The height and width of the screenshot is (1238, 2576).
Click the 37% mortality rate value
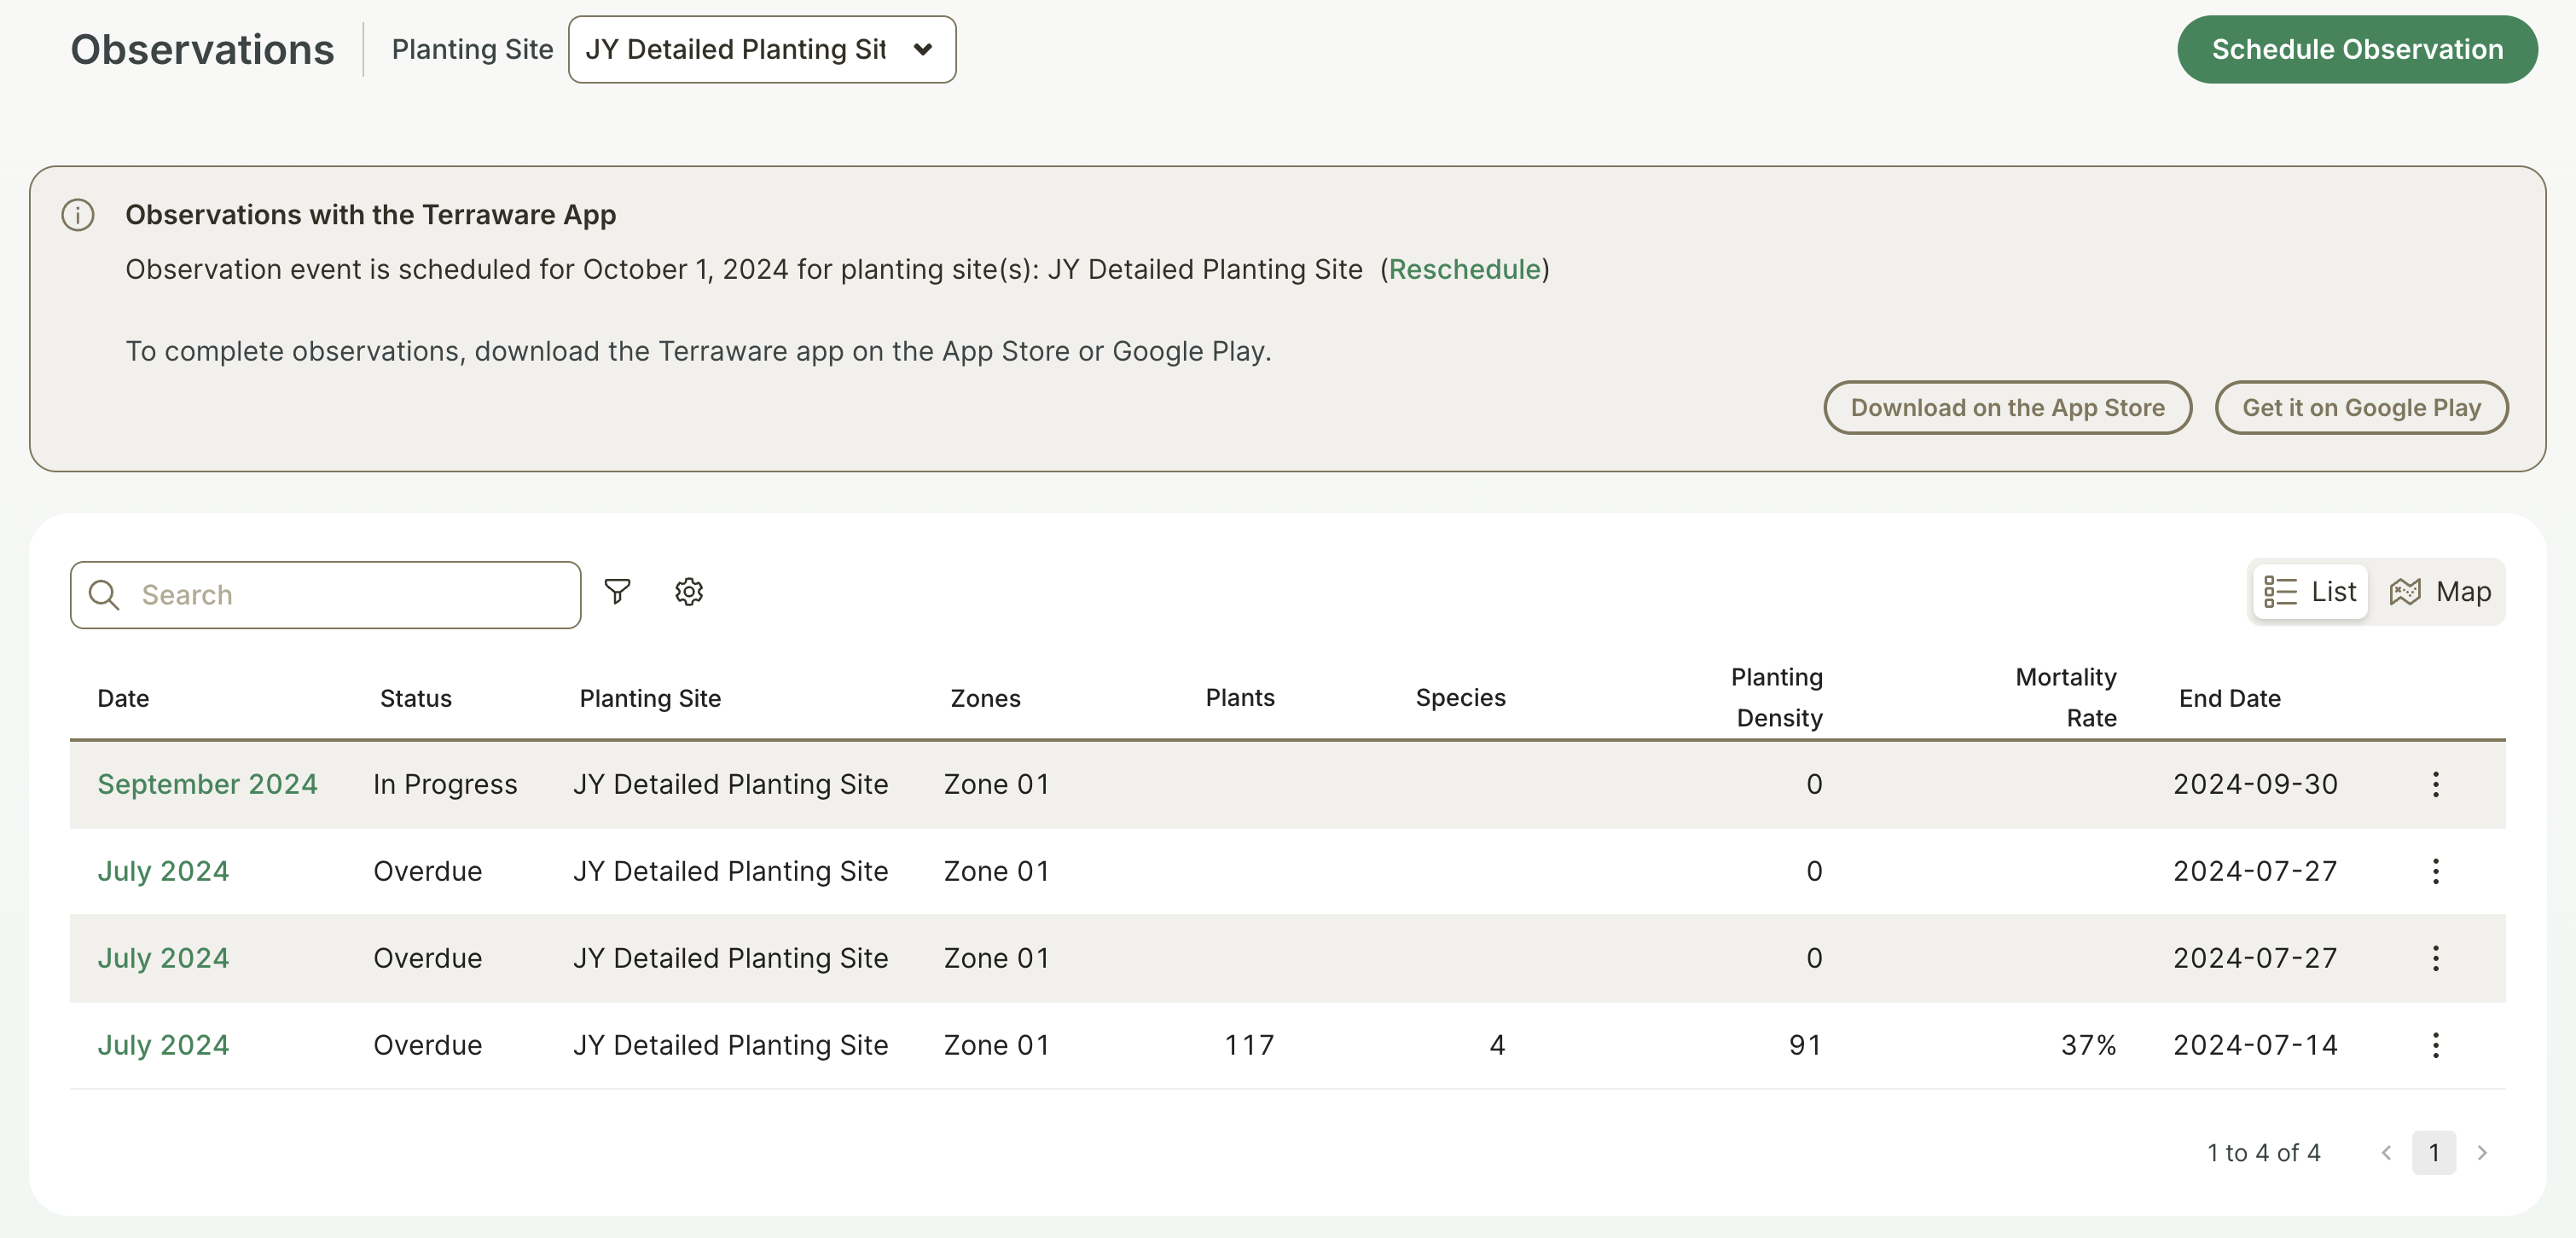pos(2088,1045)
